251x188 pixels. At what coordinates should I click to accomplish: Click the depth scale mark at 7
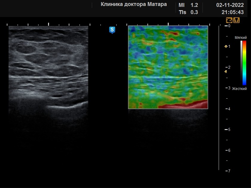[x=228, y=171]
